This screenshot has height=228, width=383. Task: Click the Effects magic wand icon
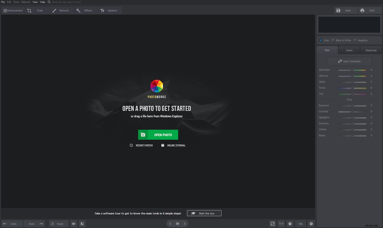click(x=78, y=10)
